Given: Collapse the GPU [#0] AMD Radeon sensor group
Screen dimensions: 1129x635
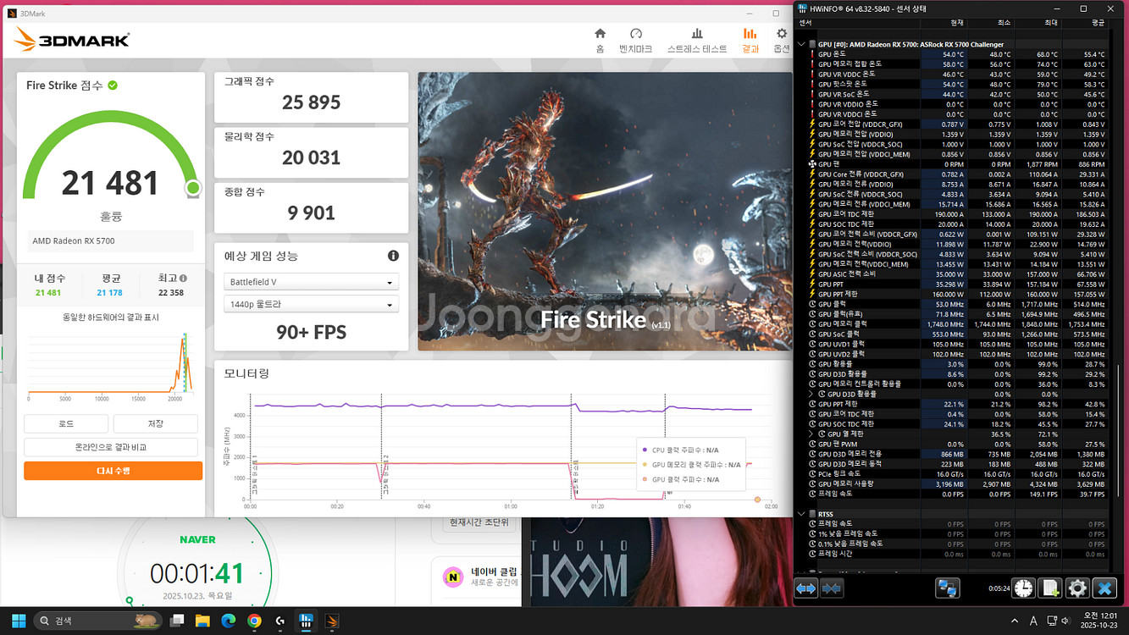Looking at the screenshot, I should (802, 44).
